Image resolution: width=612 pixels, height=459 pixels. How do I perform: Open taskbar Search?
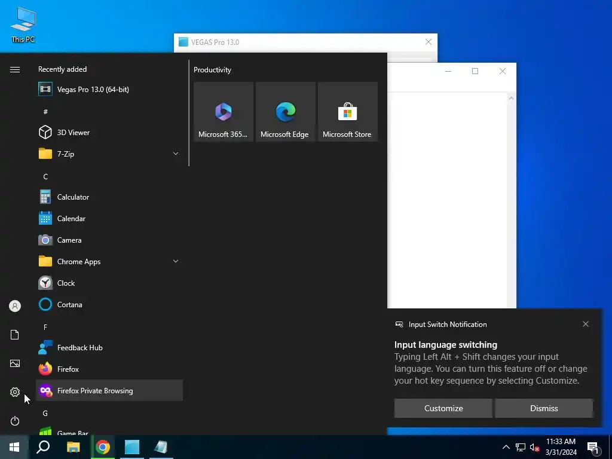pyautogui.click(x=43, y=447)
